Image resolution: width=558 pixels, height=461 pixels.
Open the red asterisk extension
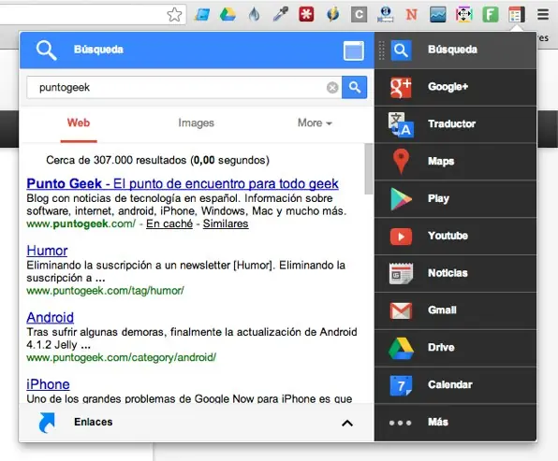coord(306,15)
